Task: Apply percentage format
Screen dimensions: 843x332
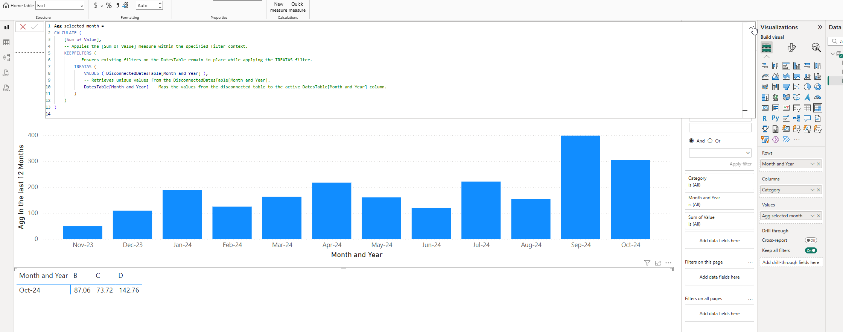Action: coord(109,5)
